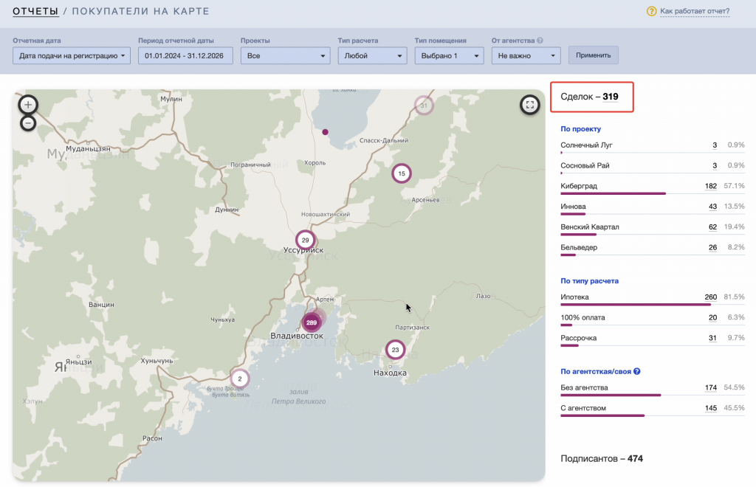Viewport: 756px width, 487px height.
Task: Click the Применить button
Action: click(x=593, y=55)
